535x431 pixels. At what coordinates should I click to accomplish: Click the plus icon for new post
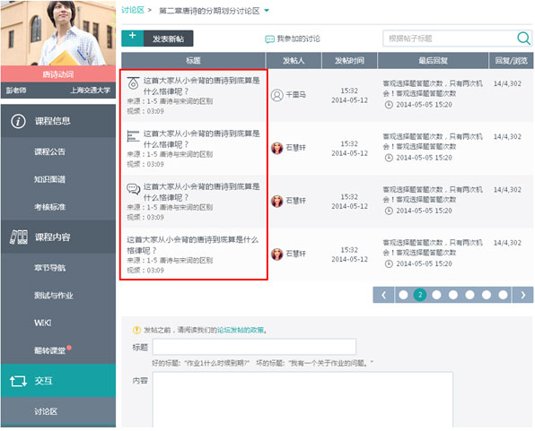coord(133,36)
